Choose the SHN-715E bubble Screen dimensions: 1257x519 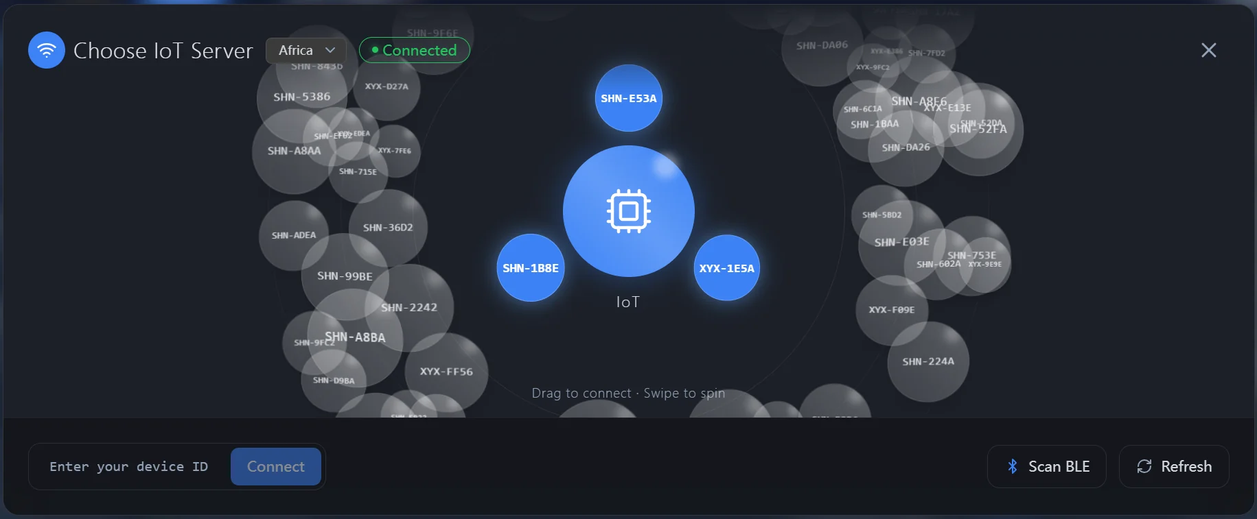click(x=358, y=172)
